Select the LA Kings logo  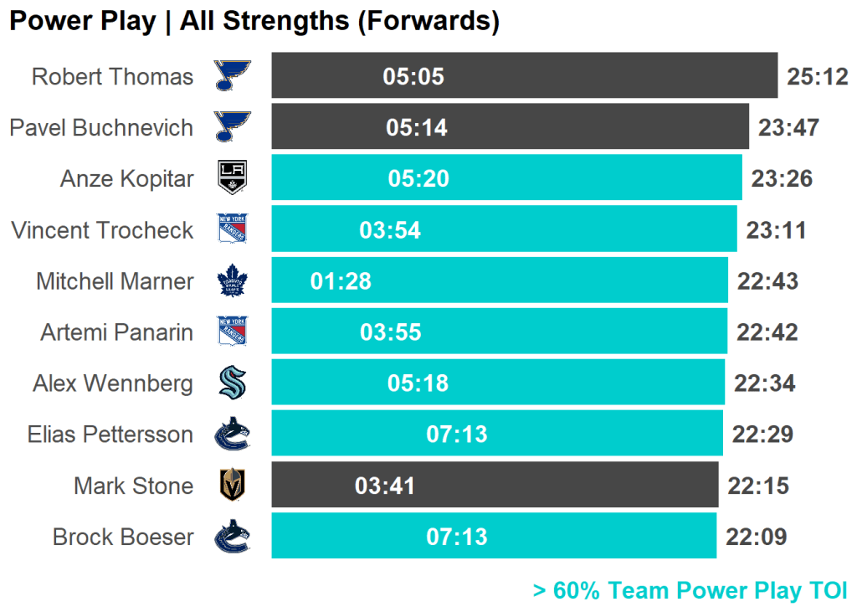[x=232, y=178]
